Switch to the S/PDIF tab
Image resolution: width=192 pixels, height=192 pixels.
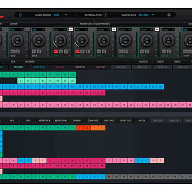(x=14, y=24)
